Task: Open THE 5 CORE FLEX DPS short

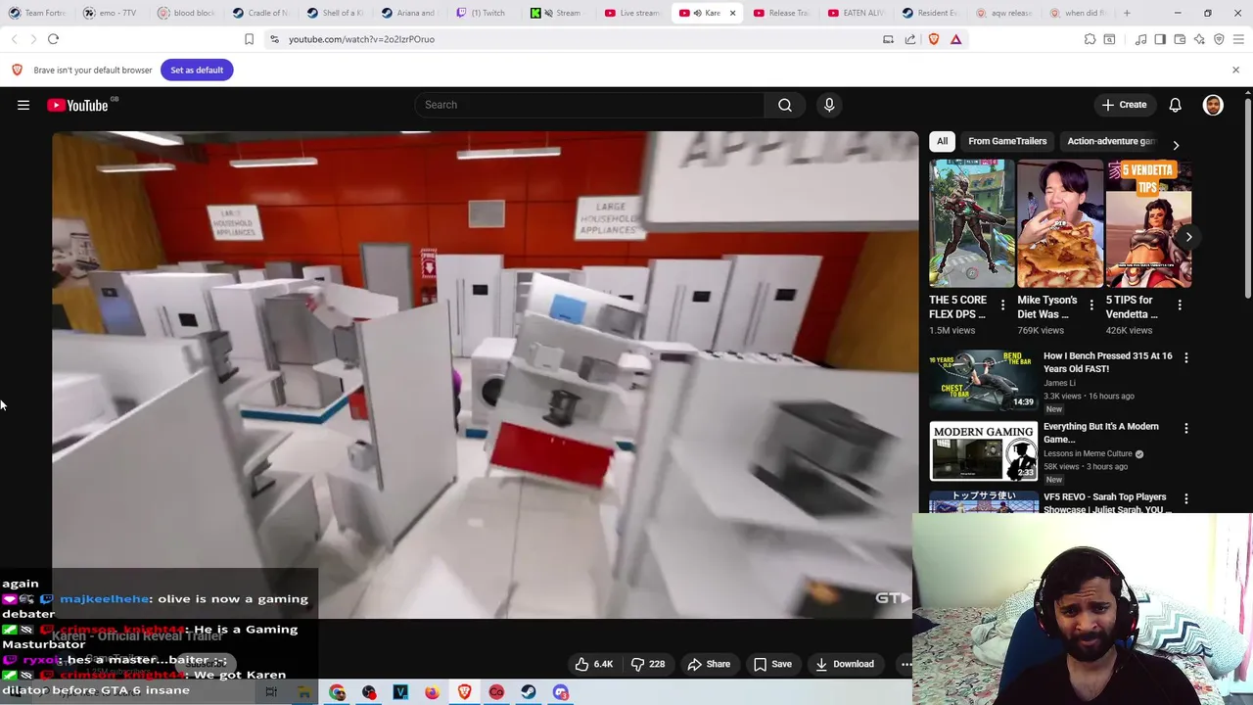Action: point(971,224)
